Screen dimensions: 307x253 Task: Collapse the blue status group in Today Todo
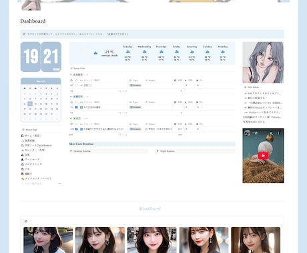(71, 97)
